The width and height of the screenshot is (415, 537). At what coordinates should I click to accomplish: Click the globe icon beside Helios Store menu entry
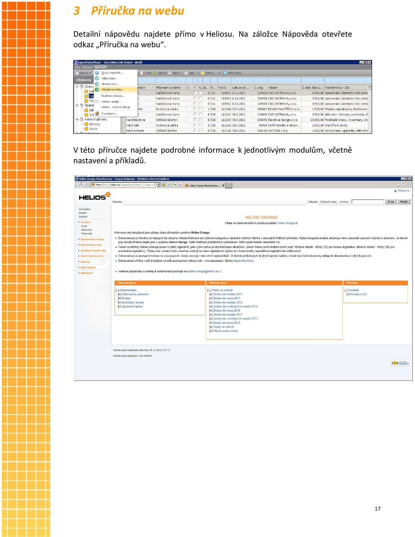pyautogui.click(x=97, y=78)
